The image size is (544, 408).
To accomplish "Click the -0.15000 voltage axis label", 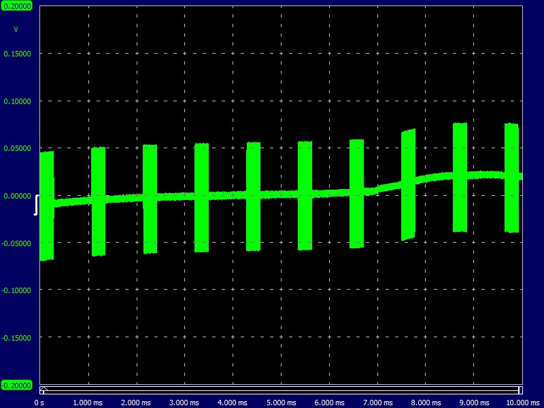I will (x=16, y=338).
